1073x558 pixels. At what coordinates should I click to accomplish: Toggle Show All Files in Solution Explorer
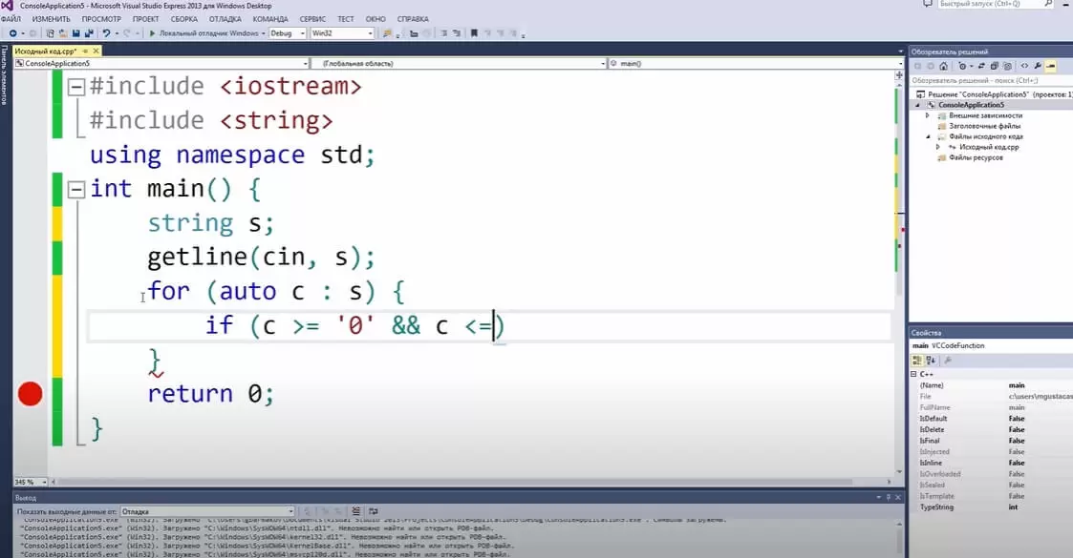[x=1007, y=66]
